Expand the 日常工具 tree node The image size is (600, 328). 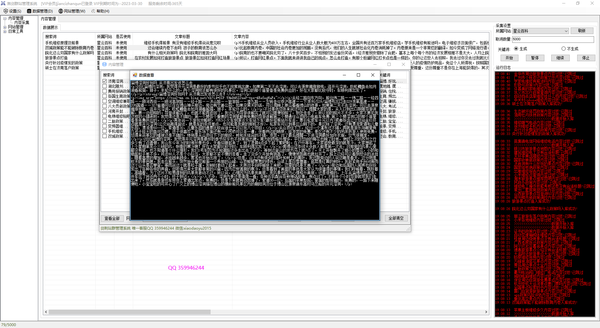pyautogui.click(x=5, y=32)
